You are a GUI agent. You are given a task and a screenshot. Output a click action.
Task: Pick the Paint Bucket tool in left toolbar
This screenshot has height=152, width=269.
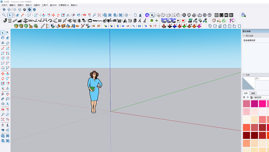tap(3, 38)
